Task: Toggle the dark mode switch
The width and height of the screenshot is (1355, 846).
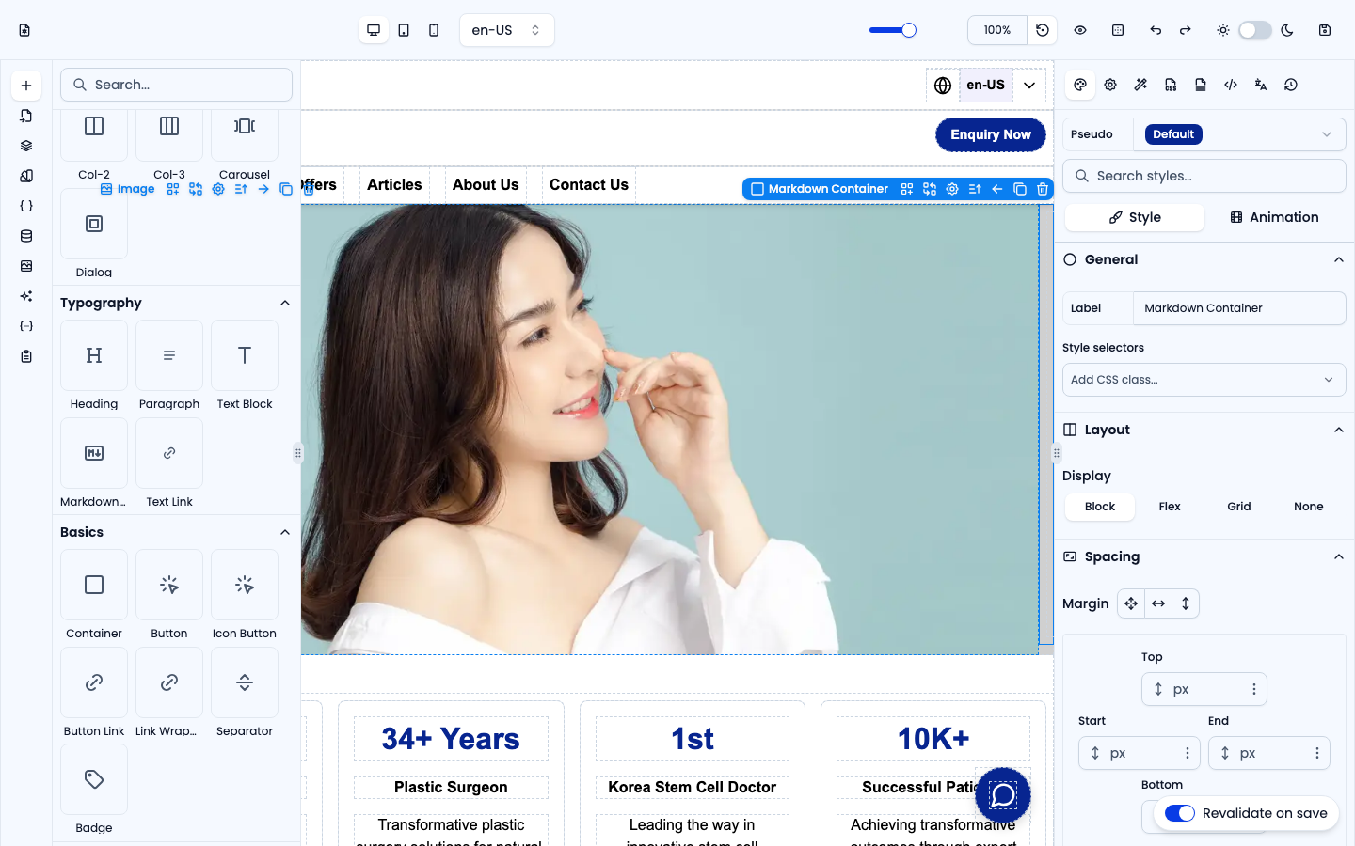Action: 1255,30
